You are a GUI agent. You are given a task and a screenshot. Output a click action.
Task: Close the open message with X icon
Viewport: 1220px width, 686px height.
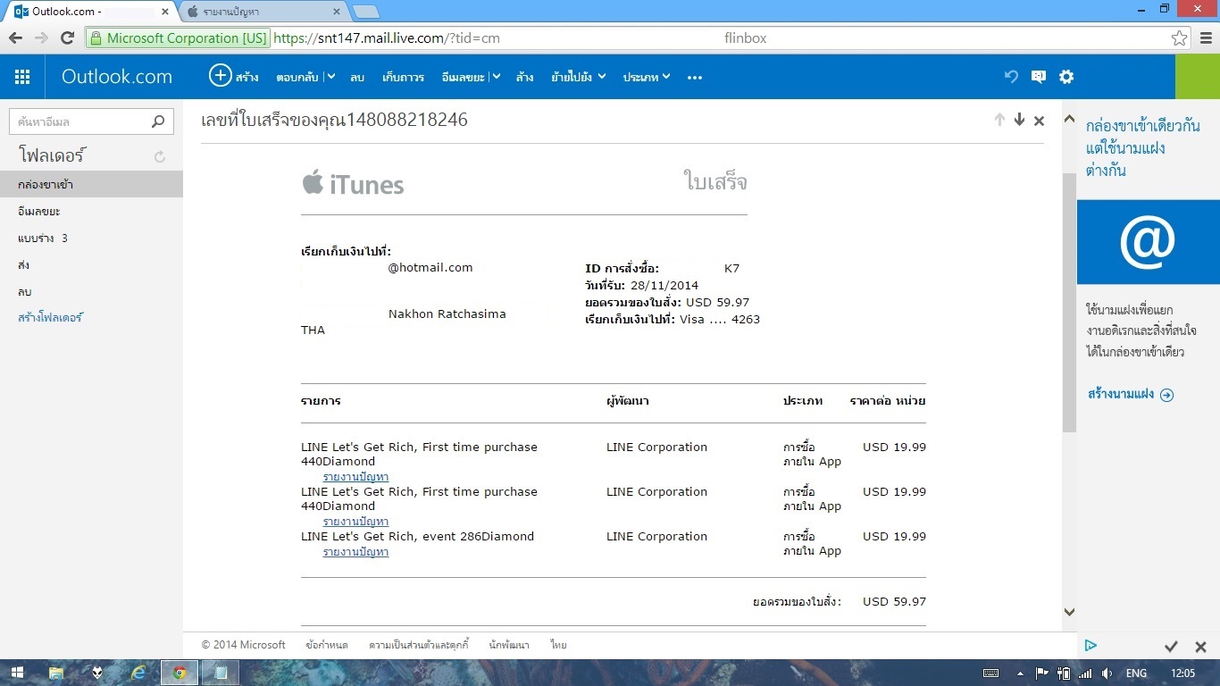(x=1039, y=121)
